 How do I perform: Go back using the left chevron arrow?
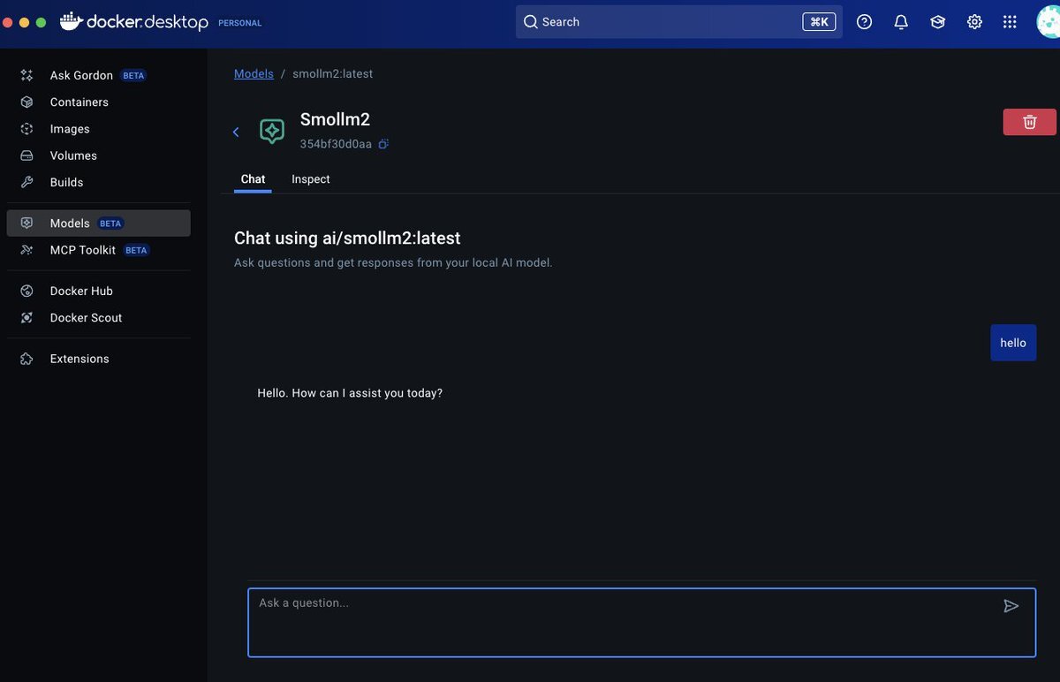pyautogui.click(x=236, y=133)
